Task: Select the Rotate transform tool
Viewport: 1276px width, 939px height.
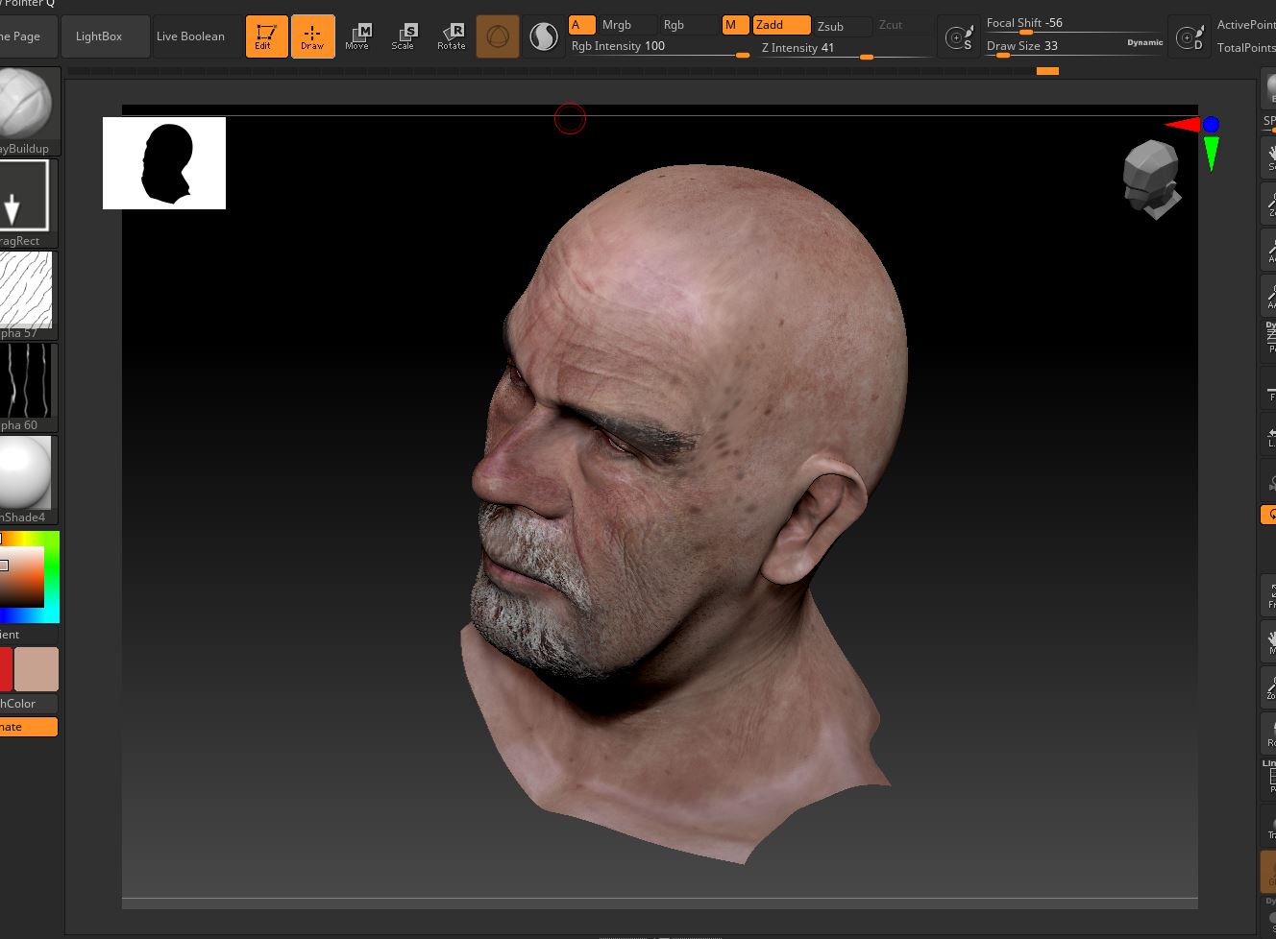Action: point(451,36)
